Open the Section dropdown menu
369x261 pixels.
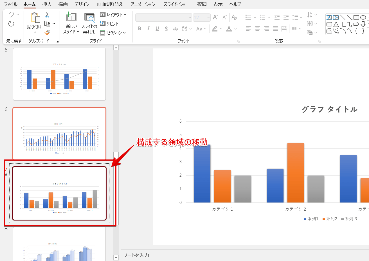(x=113, y=33)
